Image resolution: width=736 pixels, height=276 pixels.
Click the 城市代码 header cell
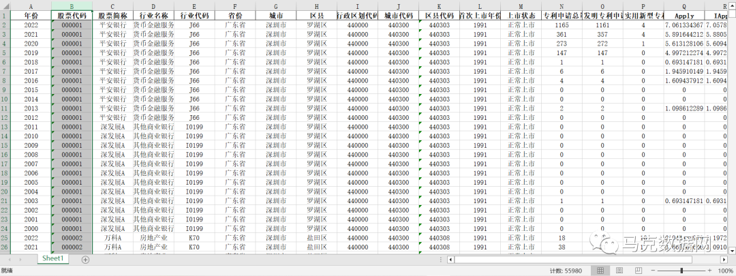tap(398, 15)
